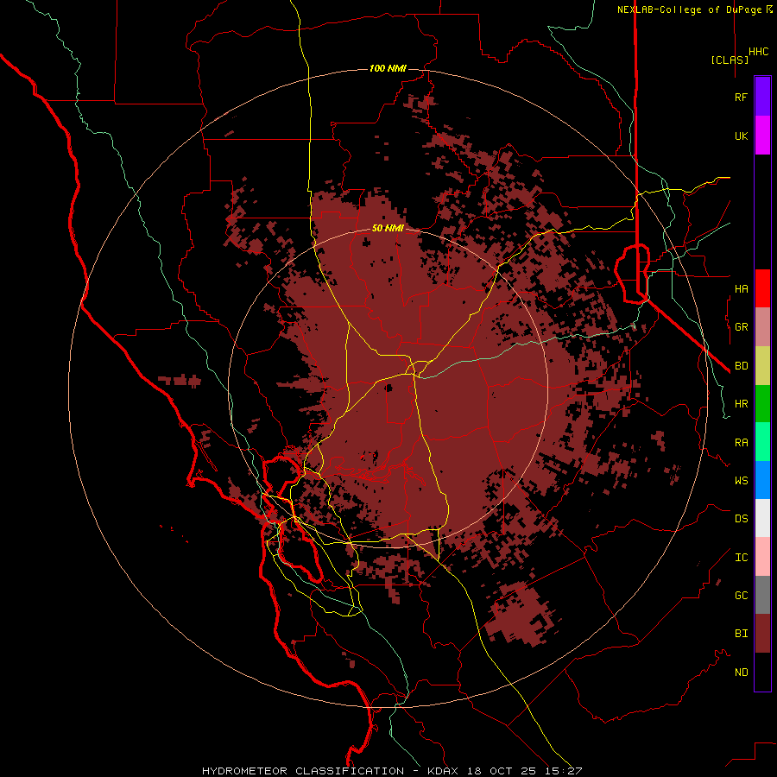
Task: Click the "UK" legend label
Action: [x=741, y=136]
